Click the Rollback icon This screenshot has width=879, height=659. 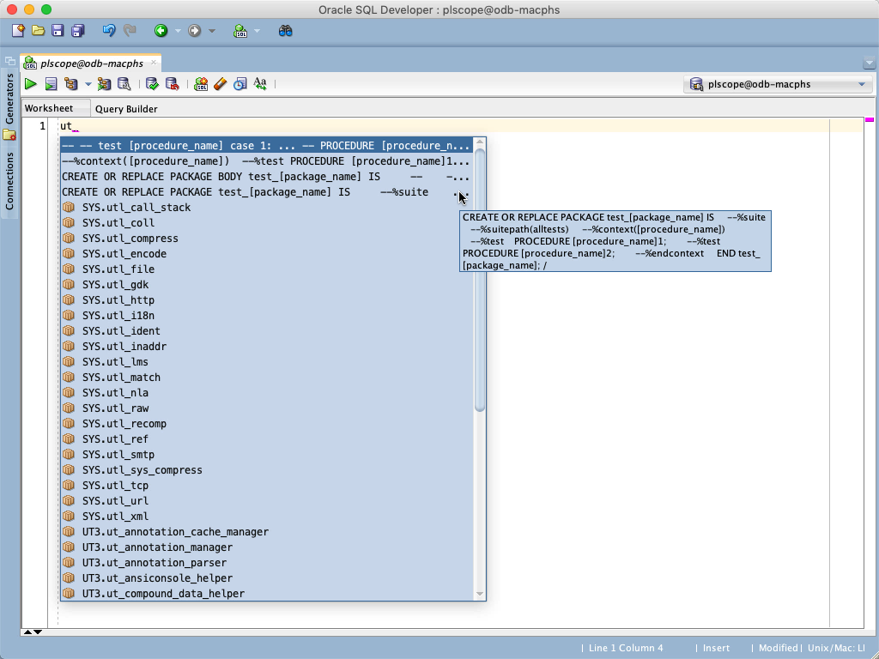171,83
